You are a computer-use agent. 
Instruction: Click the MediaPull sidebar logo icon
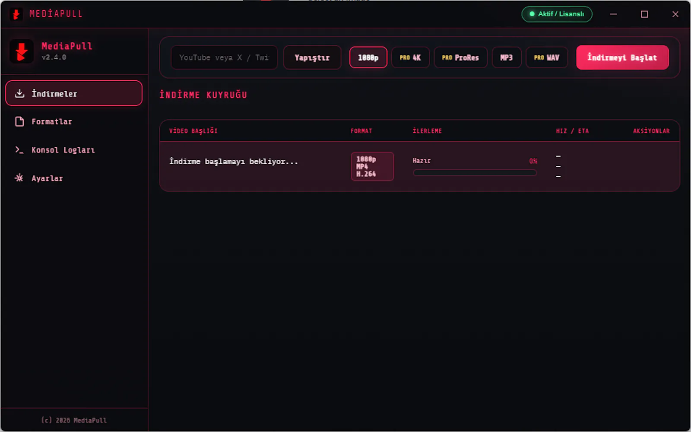coord(22,51)
